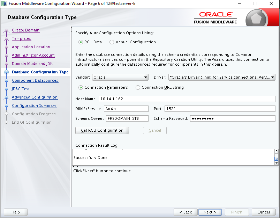Click the JDBC Test step bullet icon

[6, 89]
